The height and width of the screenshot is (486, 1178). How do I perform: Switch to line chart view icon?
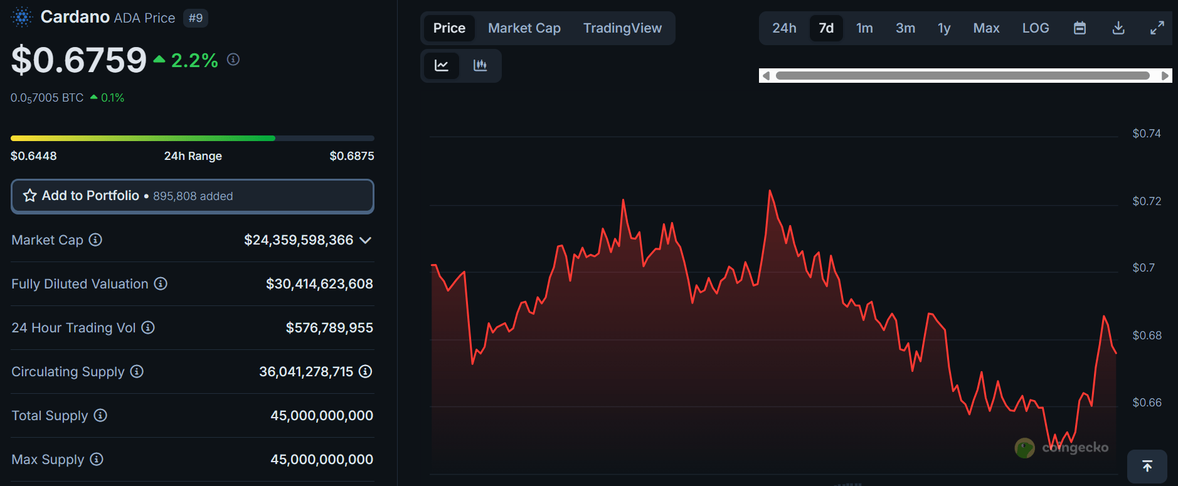pyautogui.click(x=442, y=65)
